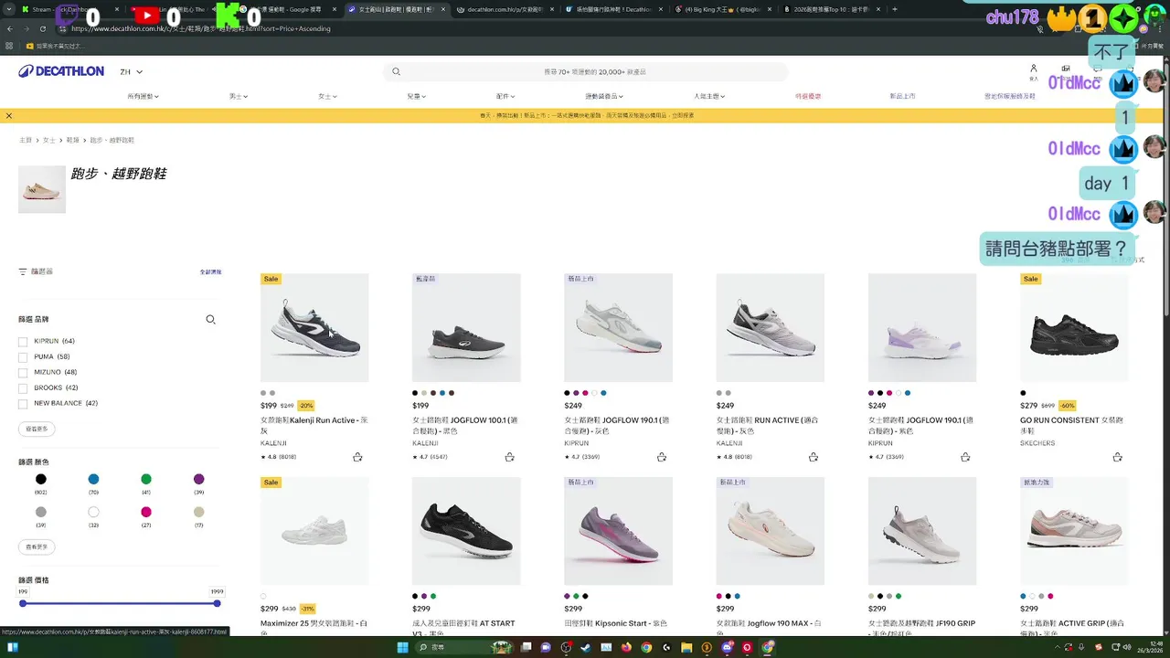Open the black AT START spike shoe image
Image resolution: width=1170 pixels, height=658 pixels.
point(466,531)
